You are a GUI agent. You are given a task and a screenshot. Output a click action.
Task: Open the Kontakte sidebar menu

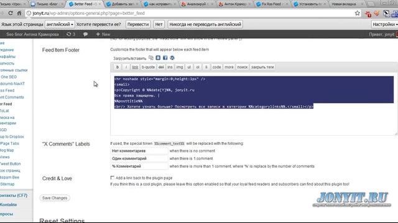tap(8, 204)
